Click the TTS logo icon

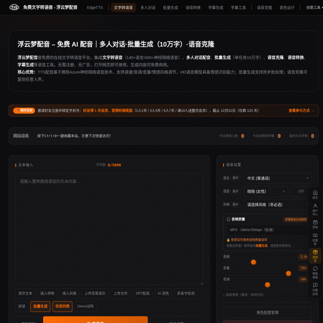pyautogui.click(x=14, y=8)
